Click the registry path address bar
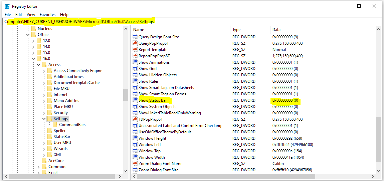Image resolution: width=384 pixels, height=181 pixels. pyautogui.click(x=192, y=22)
